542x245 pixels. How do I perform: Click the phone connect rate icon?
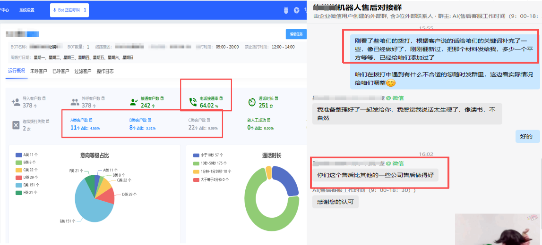[193, 102]
